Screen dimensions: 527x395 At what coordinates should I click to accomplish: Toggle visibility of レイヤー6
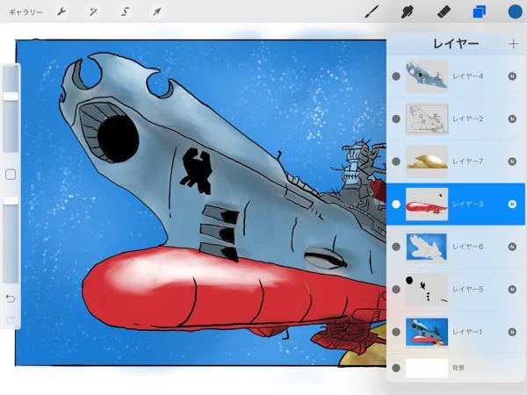click(396, 247)
